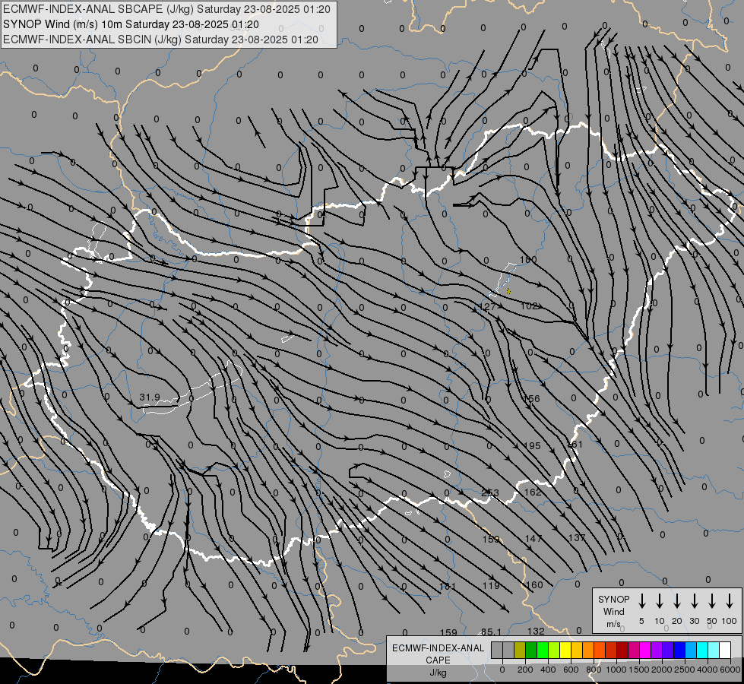Click the wind arrow above 5 m/s
Image resolution: width=744 pixels, height=684 pixels.
coord(641,600)
